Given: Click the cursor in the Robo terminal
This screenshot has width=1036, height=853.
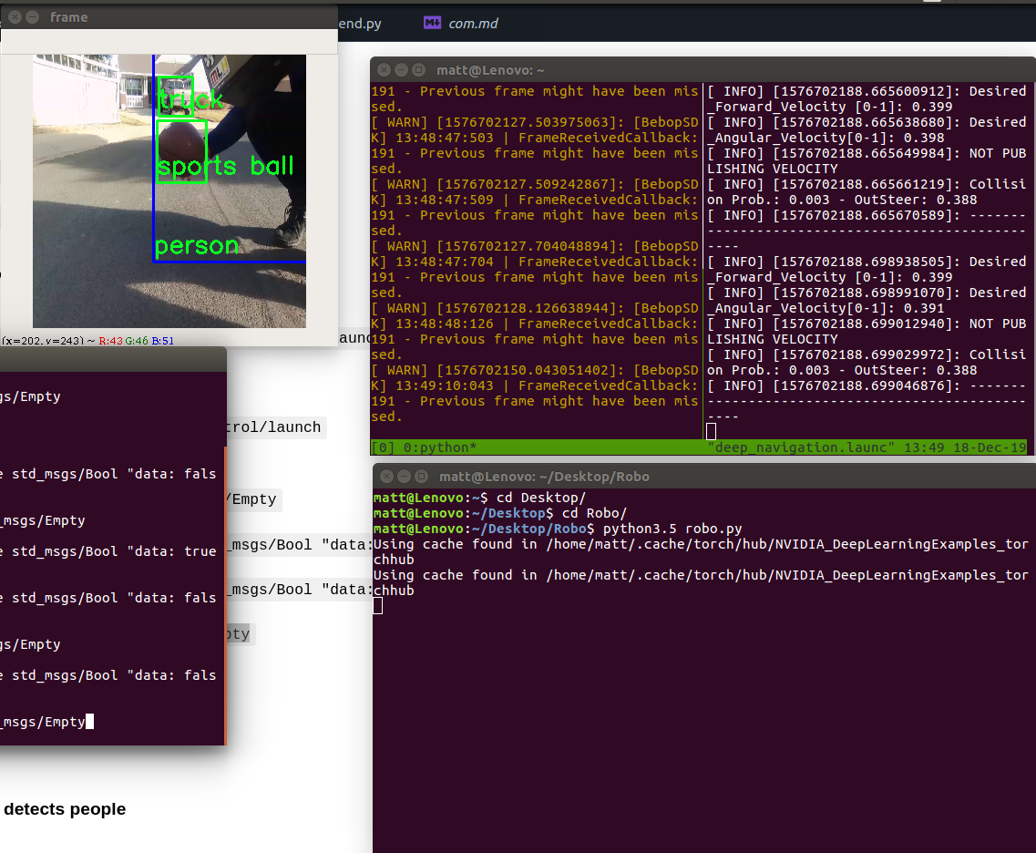Looking at the screenshot, I should coord(378,606).
